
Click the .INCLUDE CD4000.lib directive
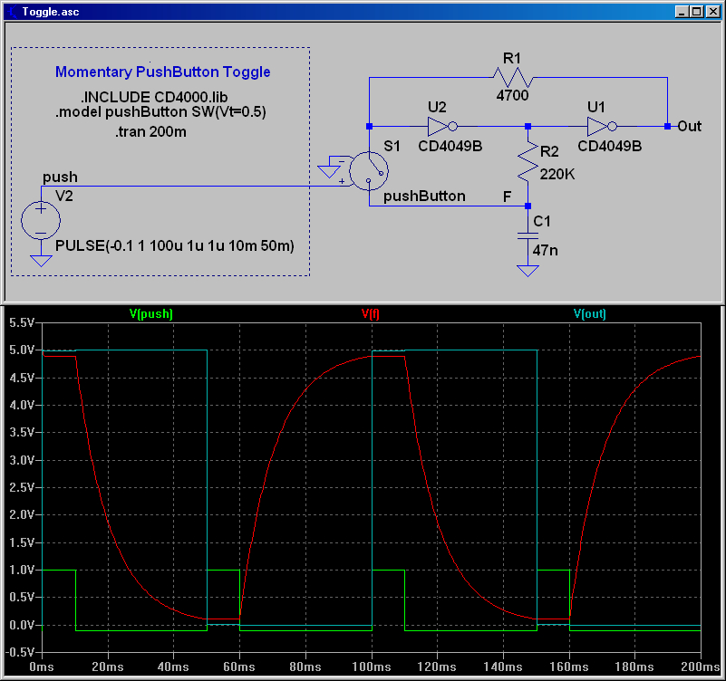pos(154,97)
